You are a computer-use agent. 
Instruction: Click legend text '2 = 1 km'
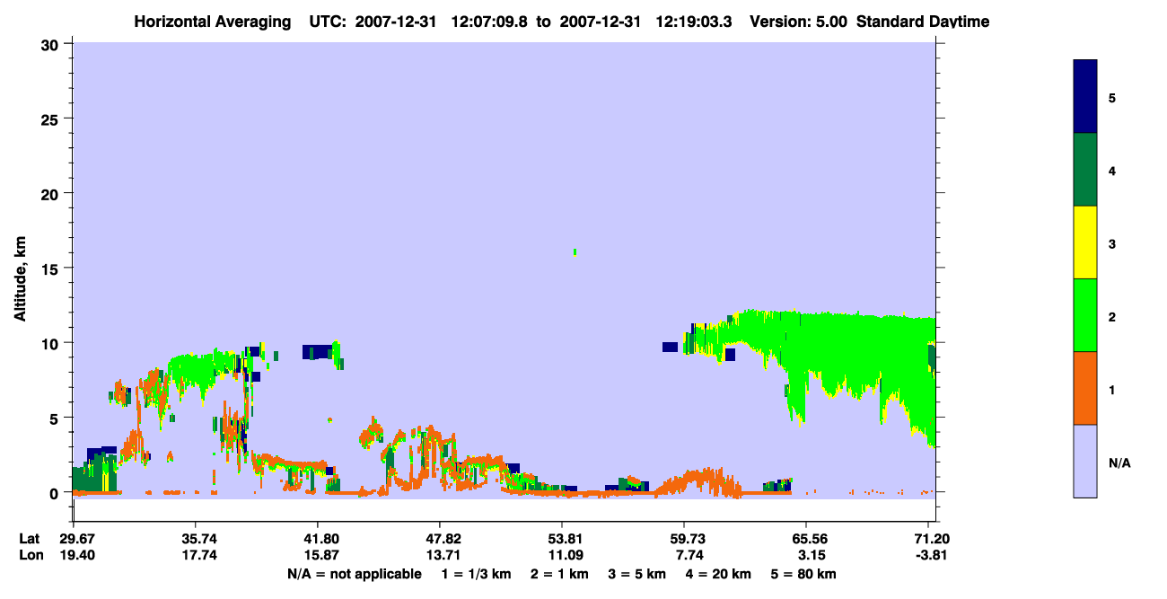tap(557, 574)
